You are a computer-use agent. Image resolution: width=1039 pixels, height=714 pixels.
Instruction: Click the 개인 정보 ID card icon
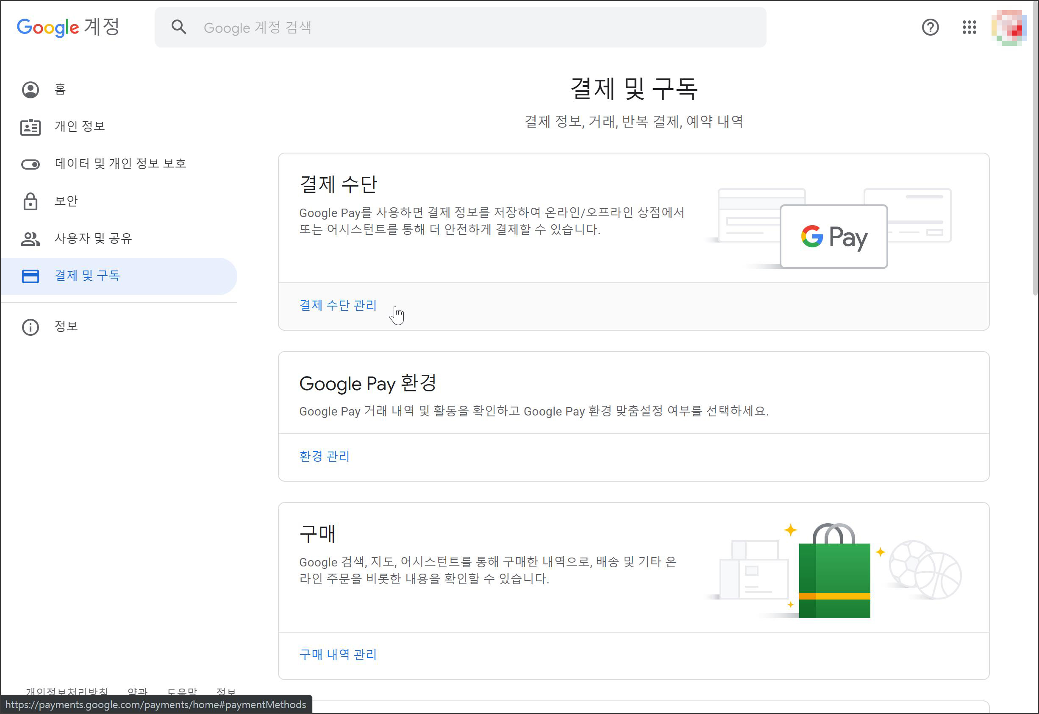[x=31, y=127]
